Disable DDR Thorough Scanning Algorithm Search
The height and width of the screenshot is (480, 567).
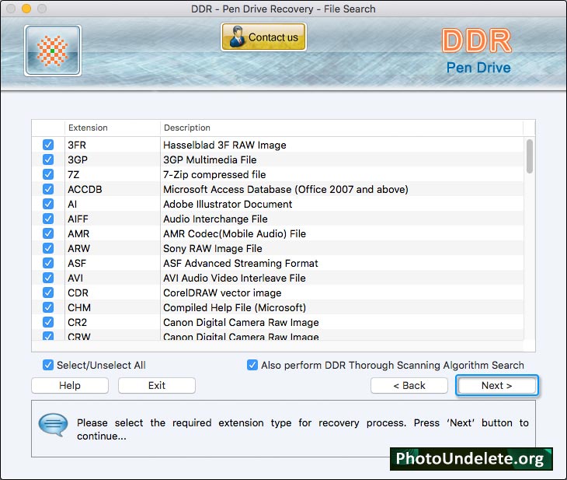252,365
